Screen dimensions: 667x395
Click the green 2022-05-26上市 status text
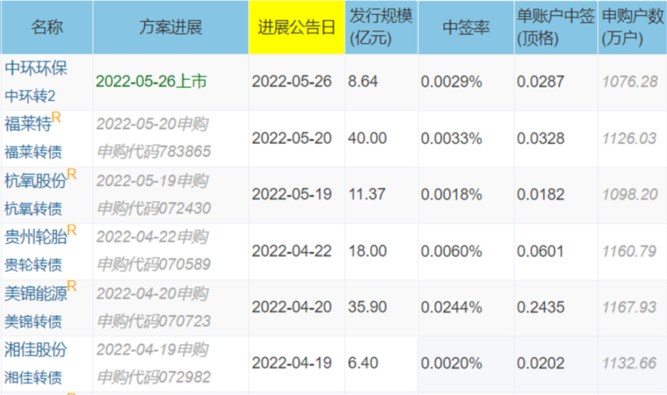(151, 81)
